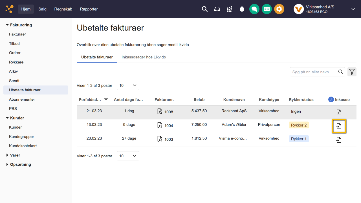This screenshot has height=203, width=361.
Task: Expand the Varer sidebar section
Action: tap(15, 155)
